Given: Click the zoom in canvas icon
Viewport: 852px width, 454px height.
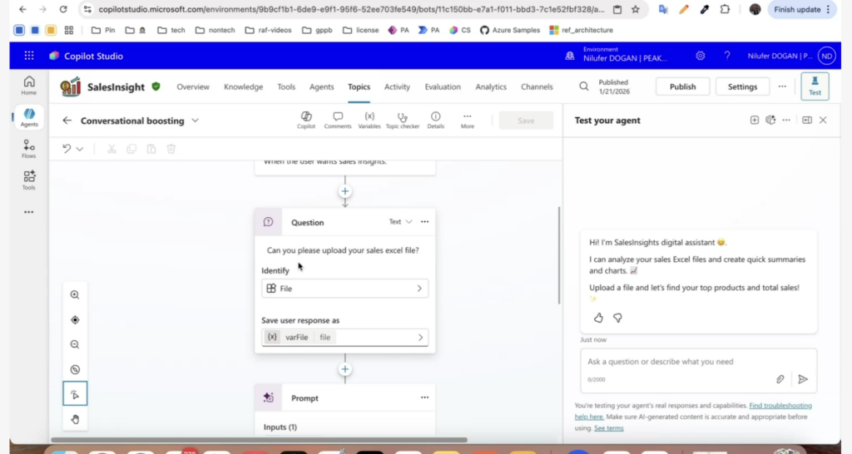Looking at the screenshot, I should click(75, 295).
